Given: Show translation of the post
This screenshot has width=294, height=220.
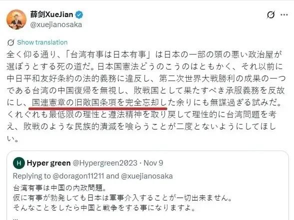Looking at the screenshot, I should pyautogui.click(x=42, y=42).
